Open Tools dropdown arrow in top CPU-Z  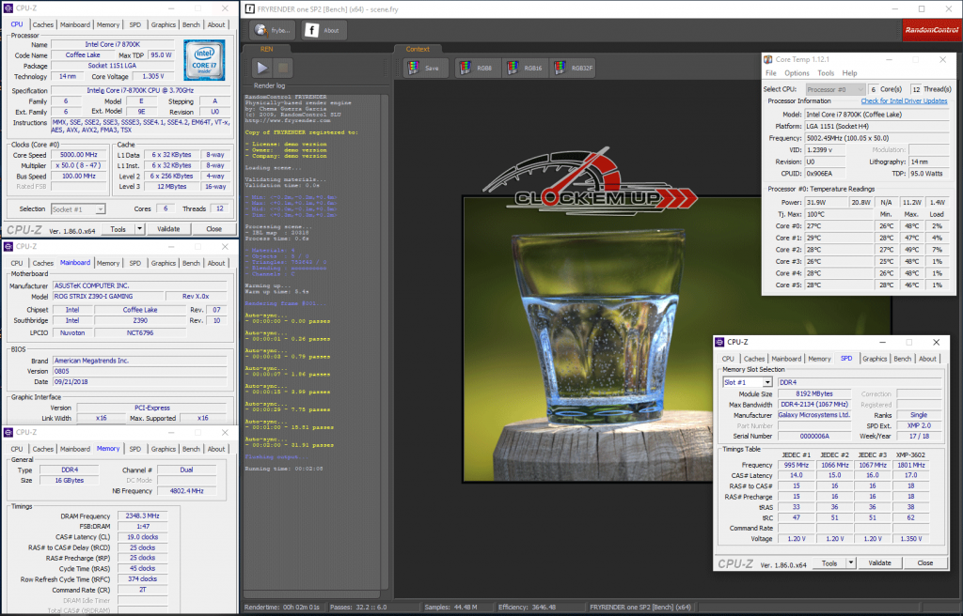point(140,228)
